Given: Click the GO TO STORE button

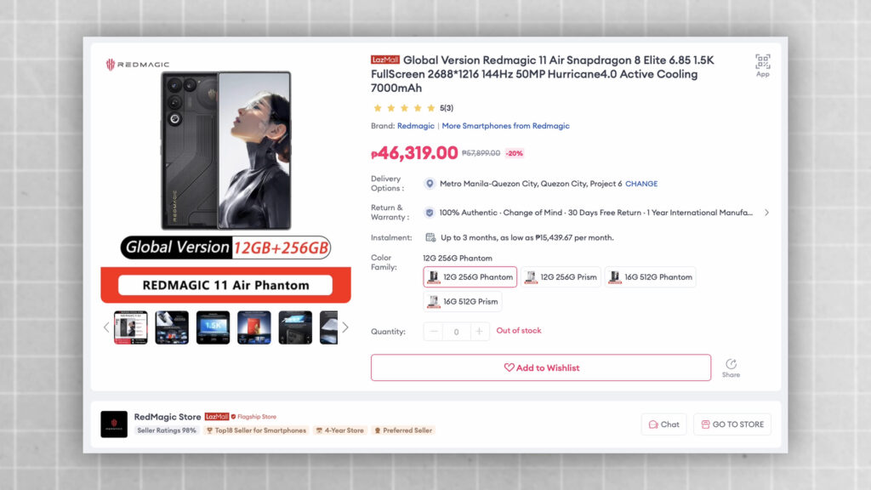Looking at the screenshot, I should [732, 424].
